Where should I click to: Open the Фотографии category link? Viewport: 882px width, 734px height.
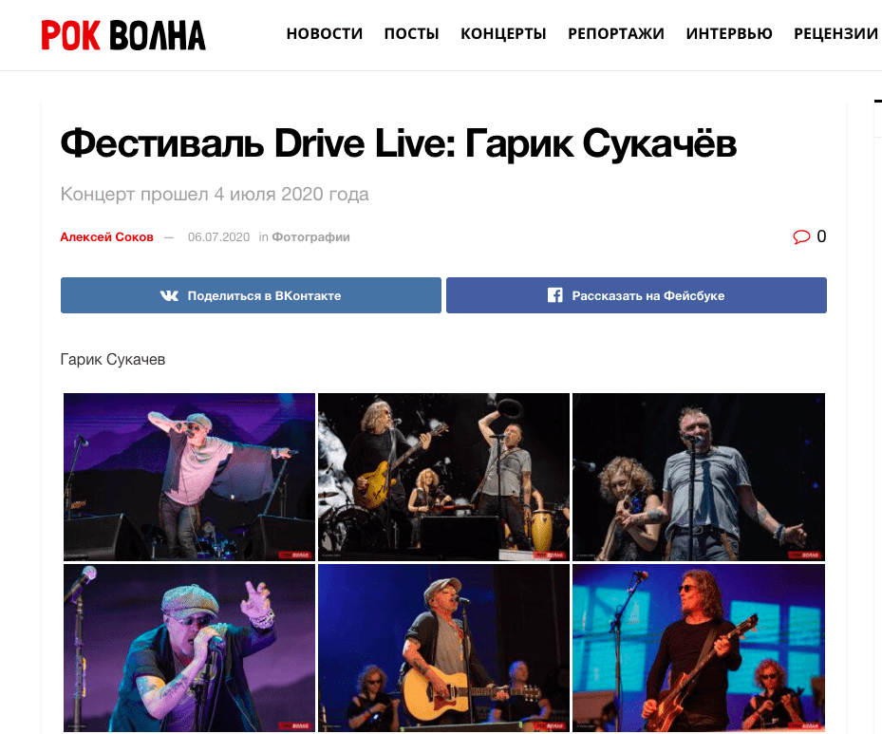[311, 237]
